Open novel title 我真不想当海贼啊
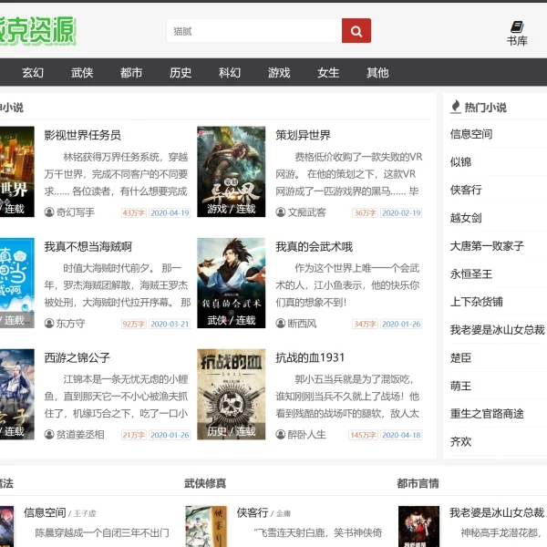 [x=88, y=247]
